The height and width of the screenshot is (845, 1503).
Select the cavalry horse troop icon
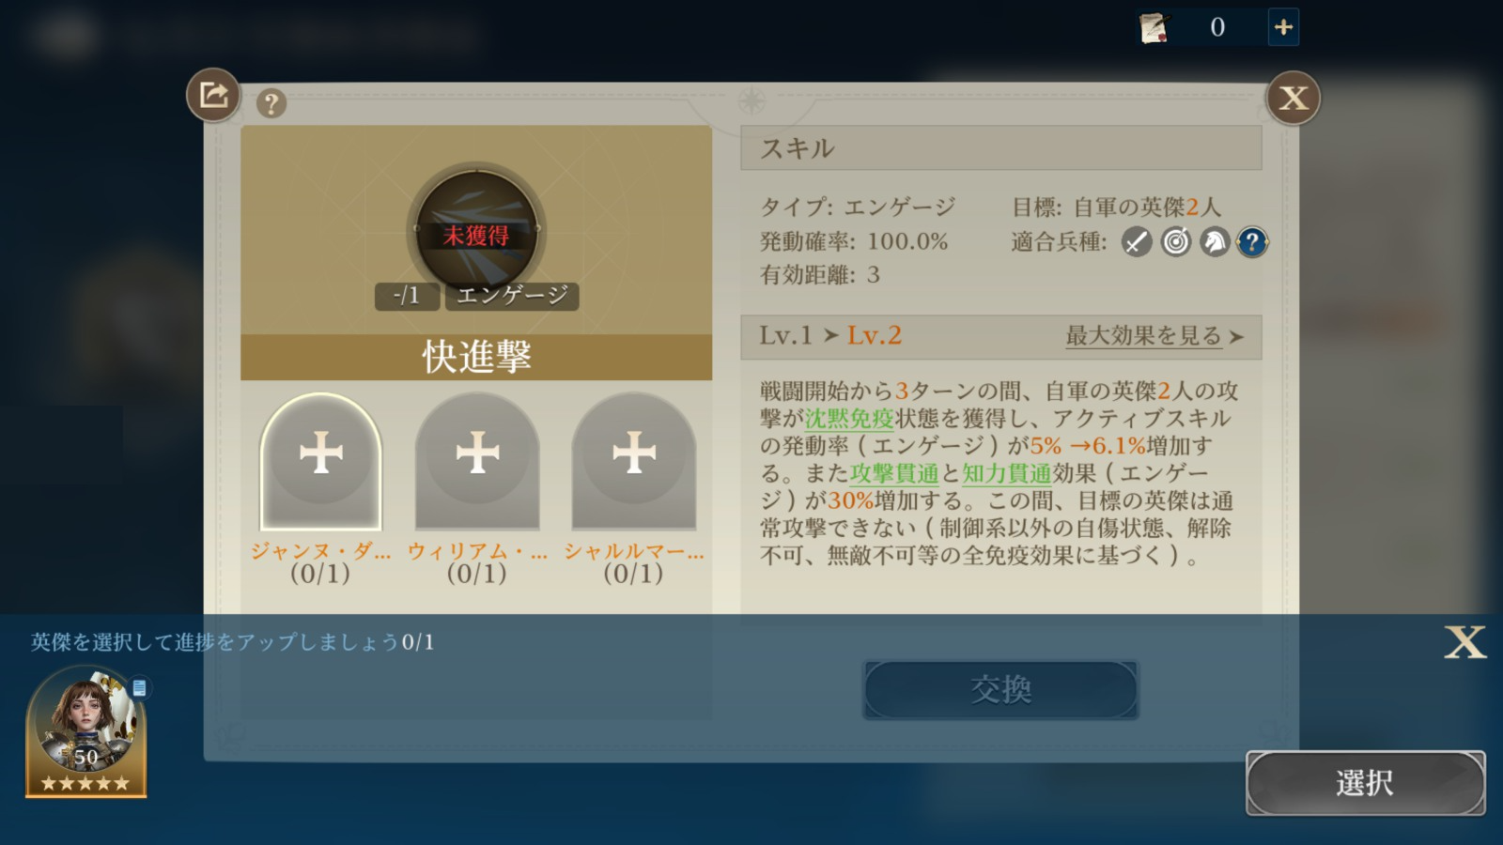(x=1214, y=242)
